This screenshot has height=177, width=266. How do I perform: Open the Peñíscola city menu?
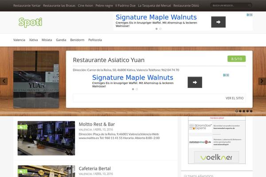click(x=95, y=40)
